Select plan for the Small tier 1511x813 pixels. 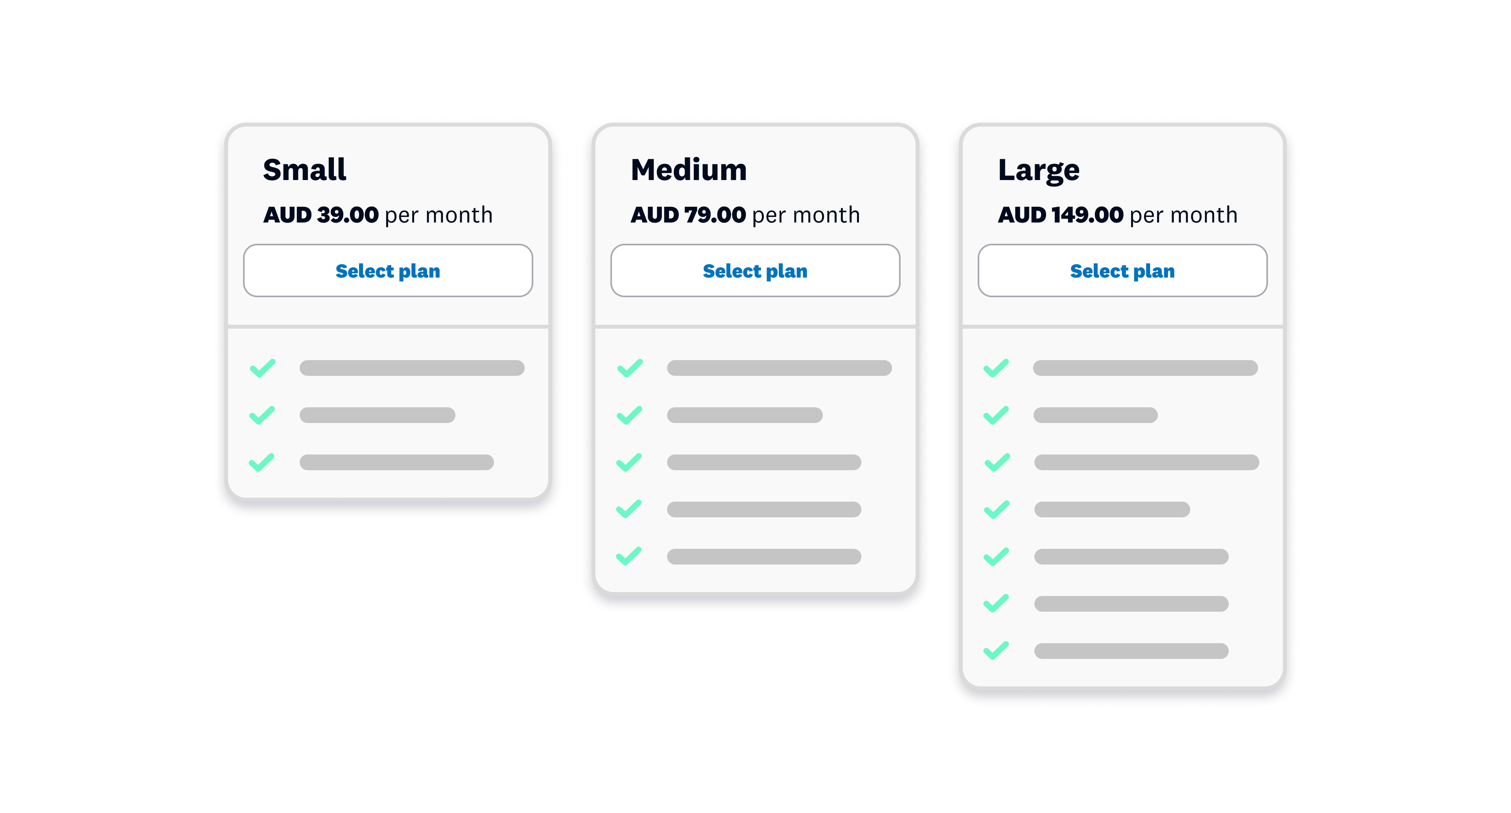pos(388,270)
